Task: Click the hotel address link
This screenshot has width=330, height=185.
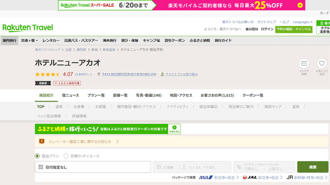Action: [x=129, y=74]
